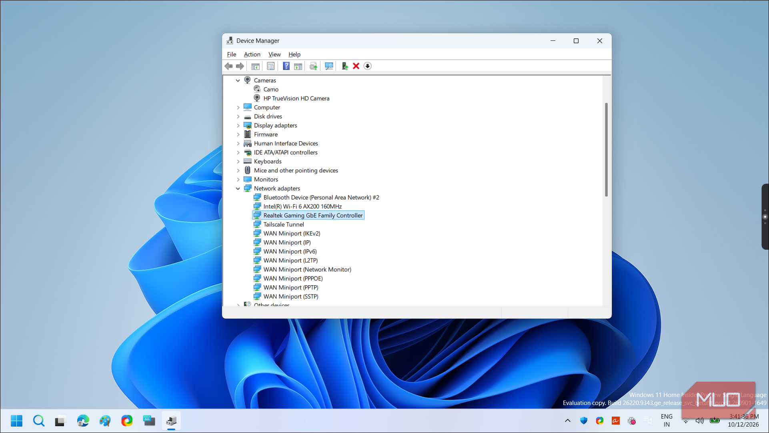Screen dimensions: 769x433
Task: Expand the Computer category
Action: 238,108
